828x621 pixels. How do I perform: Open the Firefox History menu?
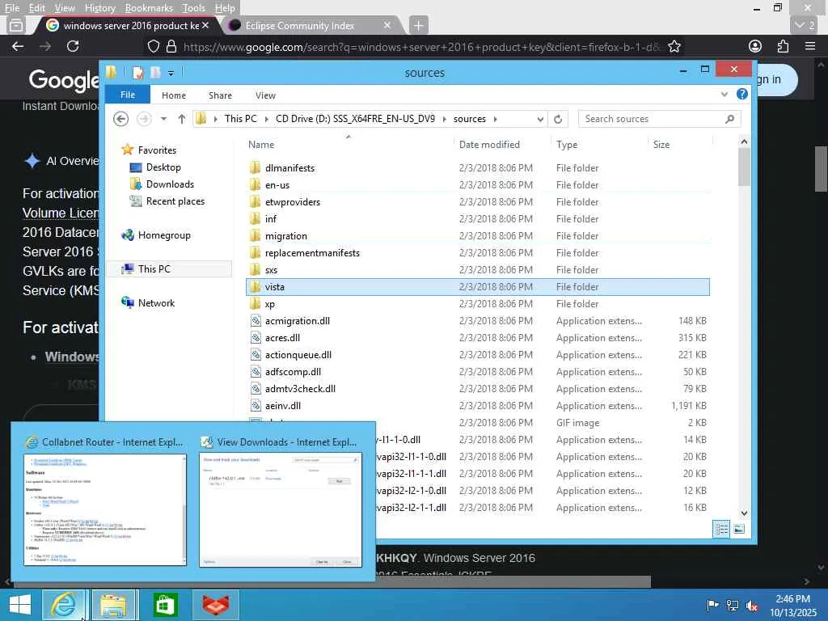(99, 8)
